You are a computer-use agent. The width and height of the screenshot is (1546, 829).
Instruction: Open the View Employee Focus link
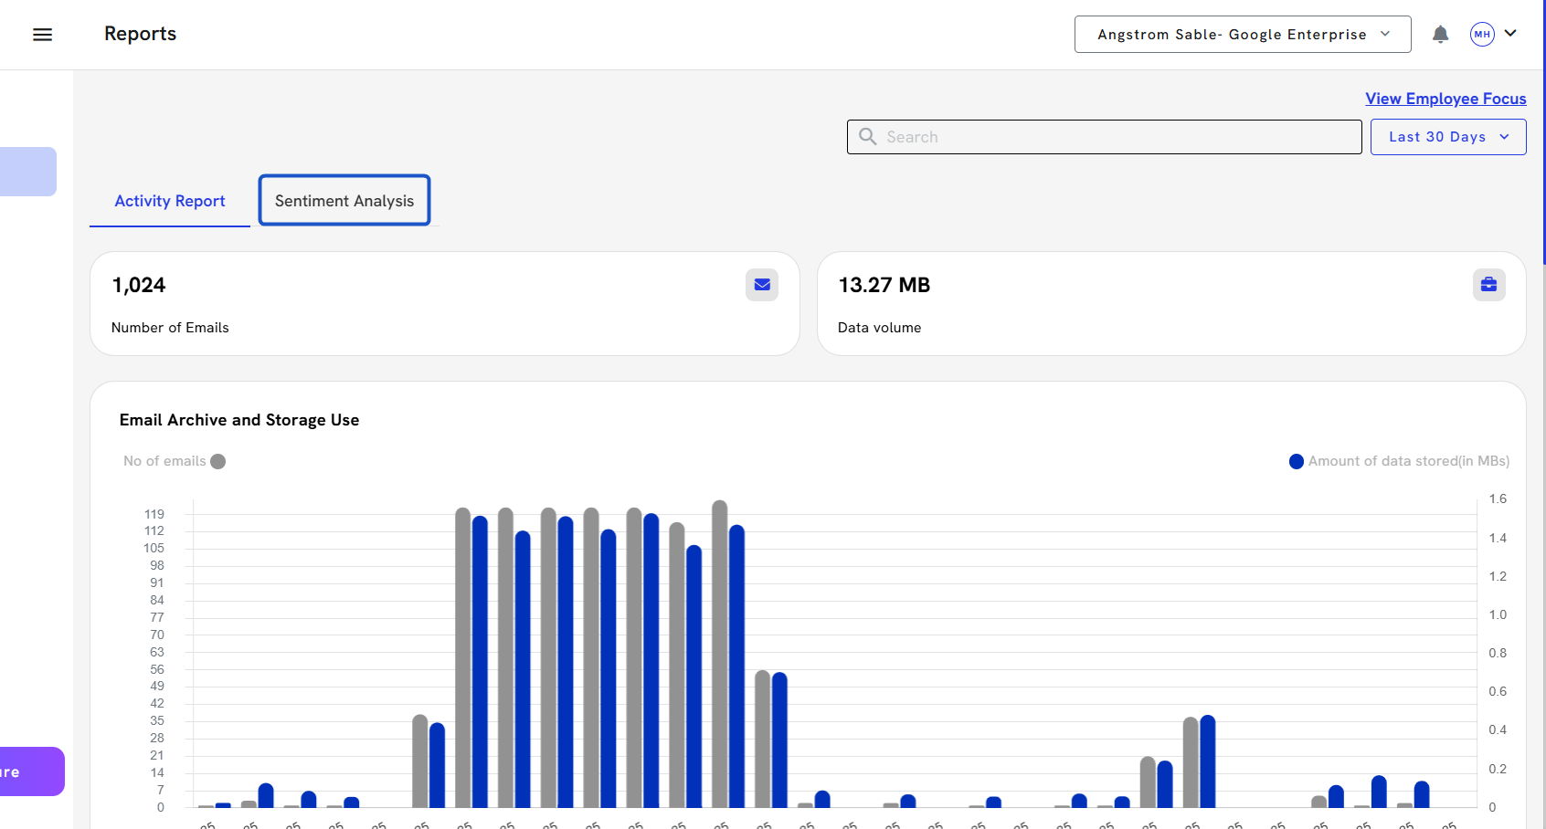[x=1445, y=99]
